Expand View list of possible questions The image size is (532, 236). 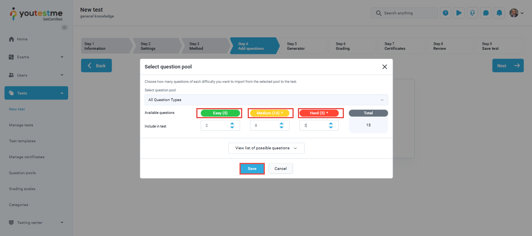point(266,148)
